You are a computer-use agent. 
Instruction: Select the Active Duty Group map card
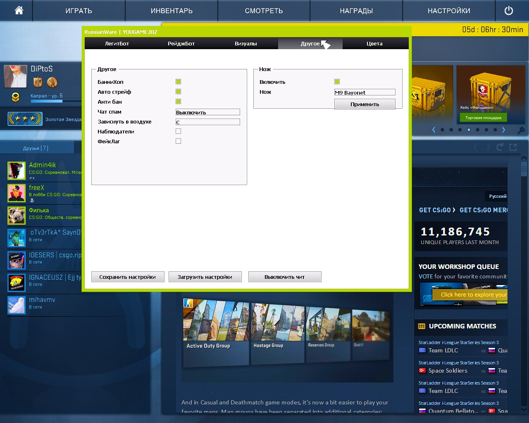pyautogui.click(x=215, y=332)
